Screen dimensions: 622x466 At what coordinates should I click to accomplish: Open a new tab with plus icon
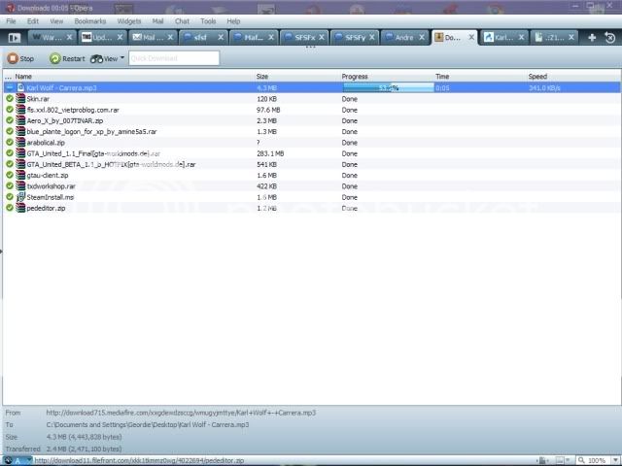[592, 38]
